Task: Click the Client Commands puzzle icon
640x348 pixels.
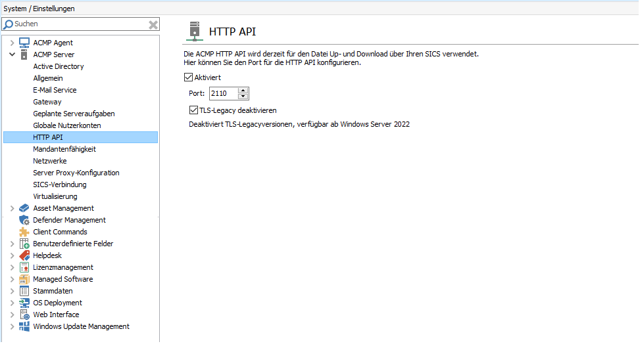Action: click(x=24, y=232)
